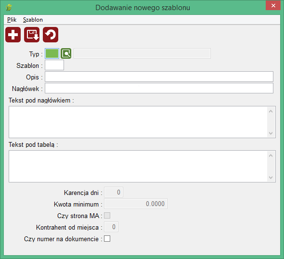This screenshot has width=284, height=259.
Task: Click the red plus add icon
Action: tap(13, 35)
